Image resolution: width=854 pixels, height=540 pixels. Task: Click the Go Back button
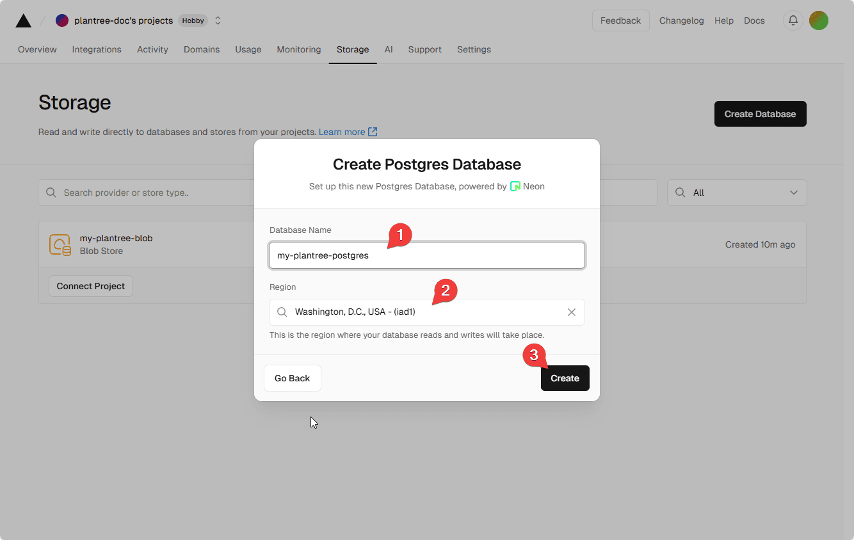[x=293, y=378]
